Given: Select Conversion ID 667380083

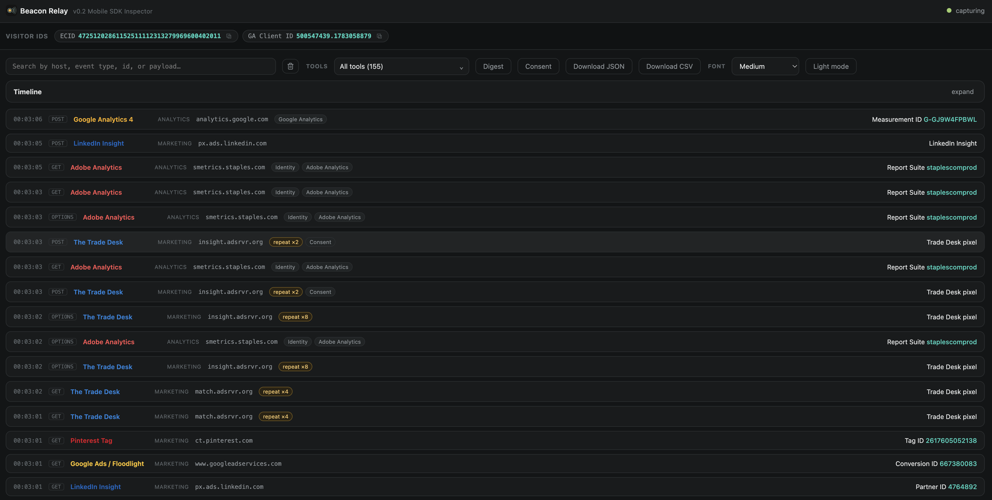Looking at the screenshot, I should [958, 464].
